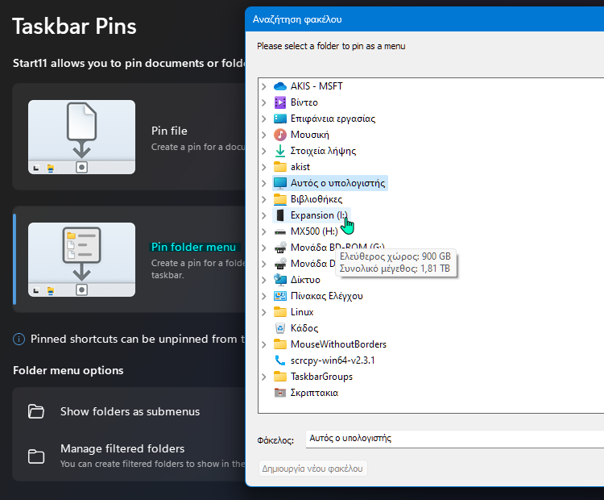Expand the Βίντεο tree node
The width and height of the screenshot is (604, 500).
pos(264,102)
